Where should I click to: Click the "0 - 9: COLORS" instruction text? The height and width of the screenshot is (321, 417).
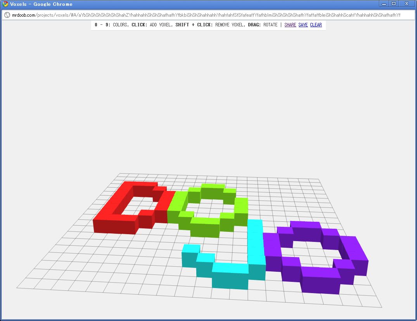pos(111,25)
